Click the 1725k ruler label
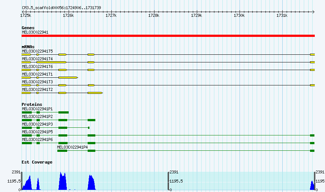This screenshot has height=192, width=325. pyautogui.click(x=26, y=16)
